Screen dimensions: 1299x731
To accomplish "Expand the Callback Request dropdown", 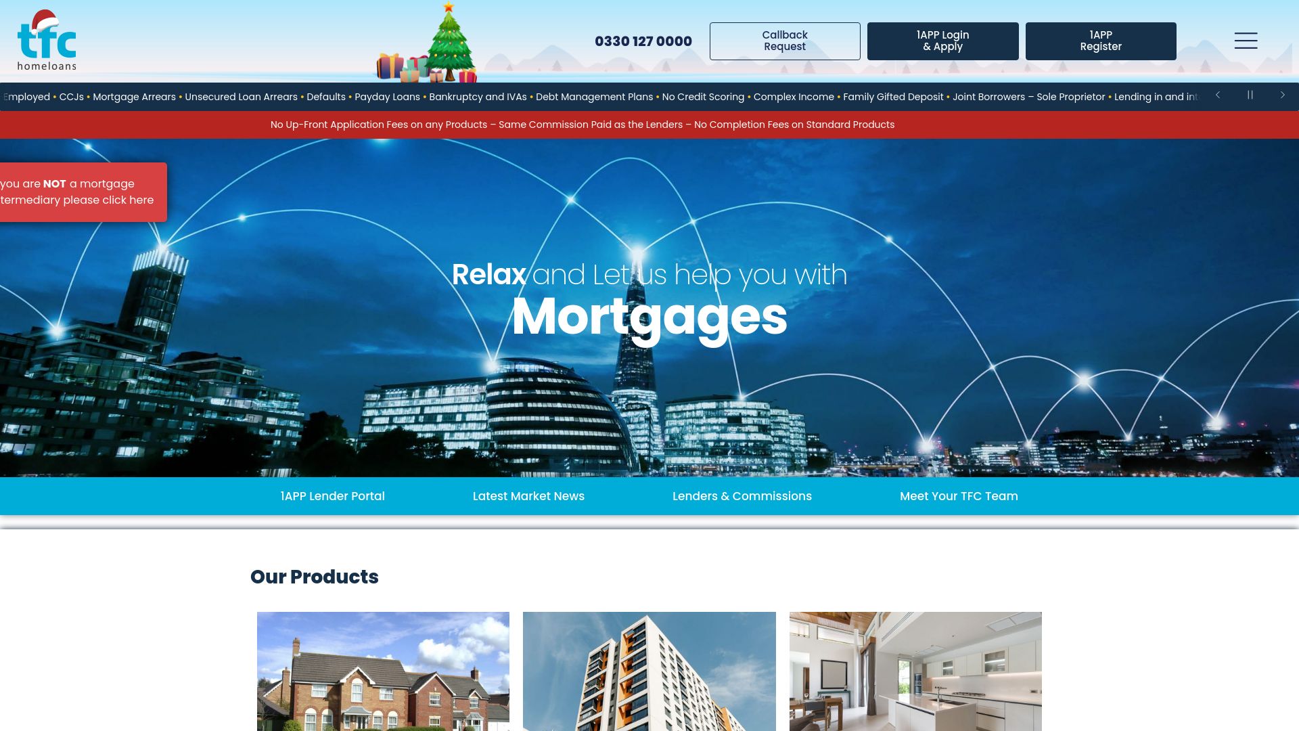I will (784, 41).
